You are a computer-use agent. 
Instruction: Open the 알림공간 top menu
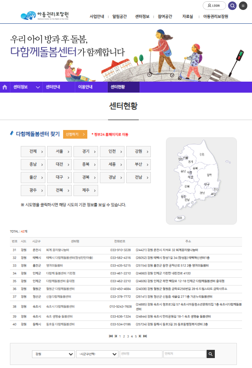point(119,16)
